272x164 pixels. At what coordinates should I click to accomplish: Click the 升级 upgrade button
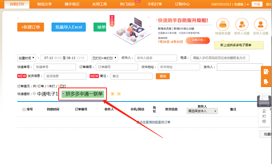pyautogui.click(x=257, y=4)
